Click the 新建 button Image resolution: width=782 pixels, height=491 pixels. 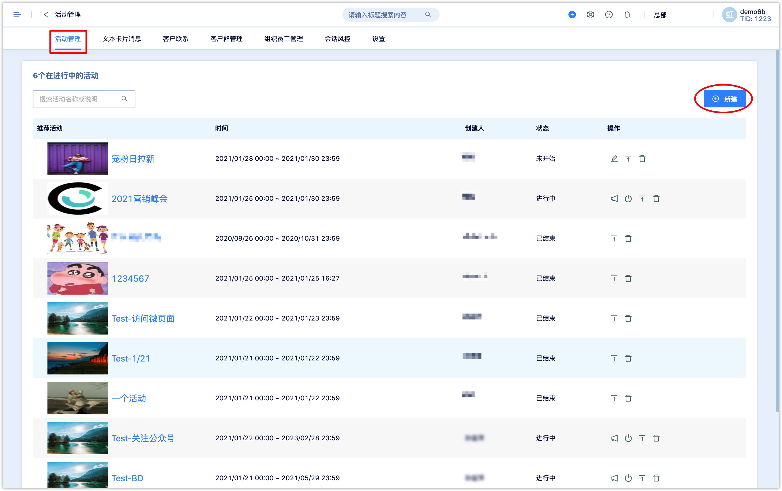pos(724,99)
